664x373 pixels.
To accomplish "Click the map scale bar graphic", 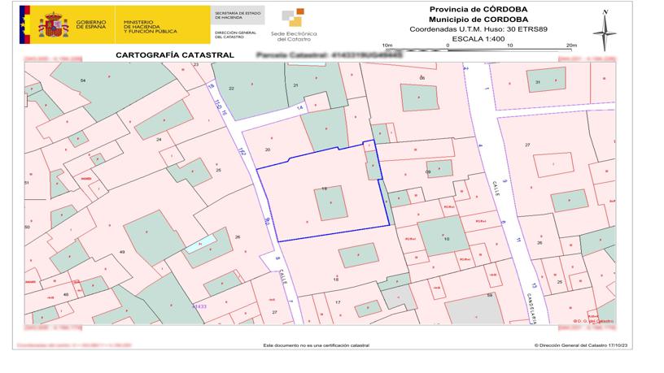I will (479, 49).
